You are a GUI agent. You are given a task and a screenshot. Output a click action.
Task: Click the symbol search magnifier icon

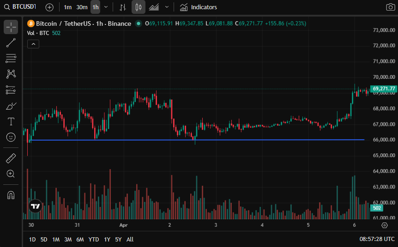(x=7, y=7)
